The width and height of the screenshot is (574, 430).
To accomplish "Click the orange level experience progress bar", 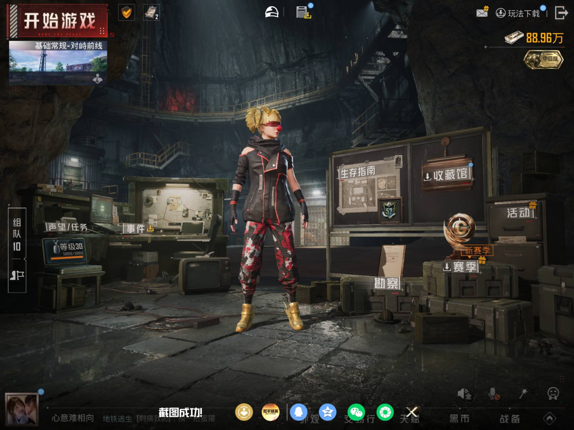I will 67,257.
